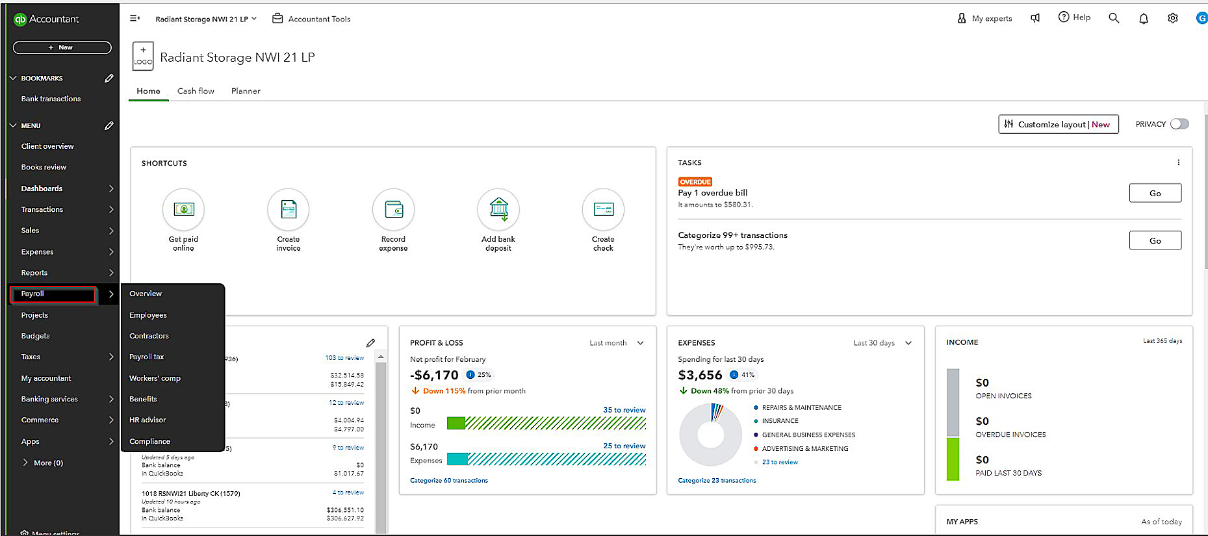
Task: Add a company logo placeholder
Action: [143, 56]
